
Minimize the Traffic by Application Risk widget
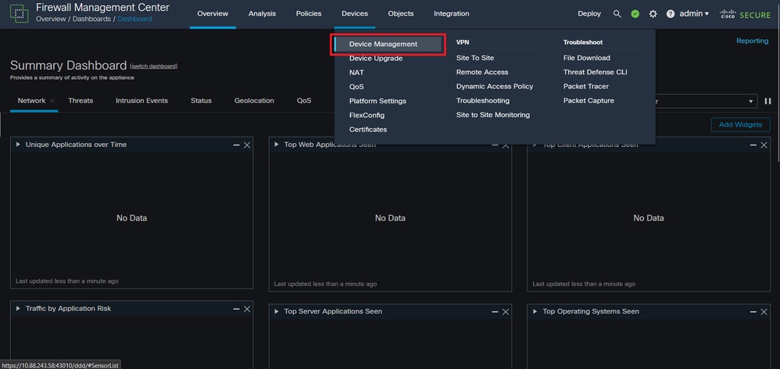pos(236,309)
